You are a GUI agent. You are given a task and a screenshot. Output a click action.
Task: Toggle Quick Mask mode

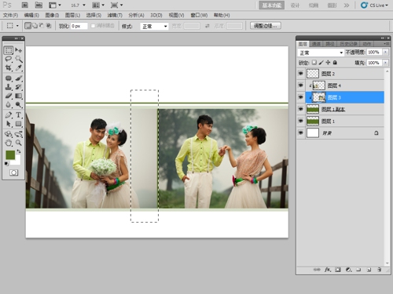tap(13, 172)
